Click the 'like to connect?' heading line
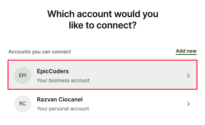Image resolution: width=205 pixels, height=125 pixels. (102, 25)
